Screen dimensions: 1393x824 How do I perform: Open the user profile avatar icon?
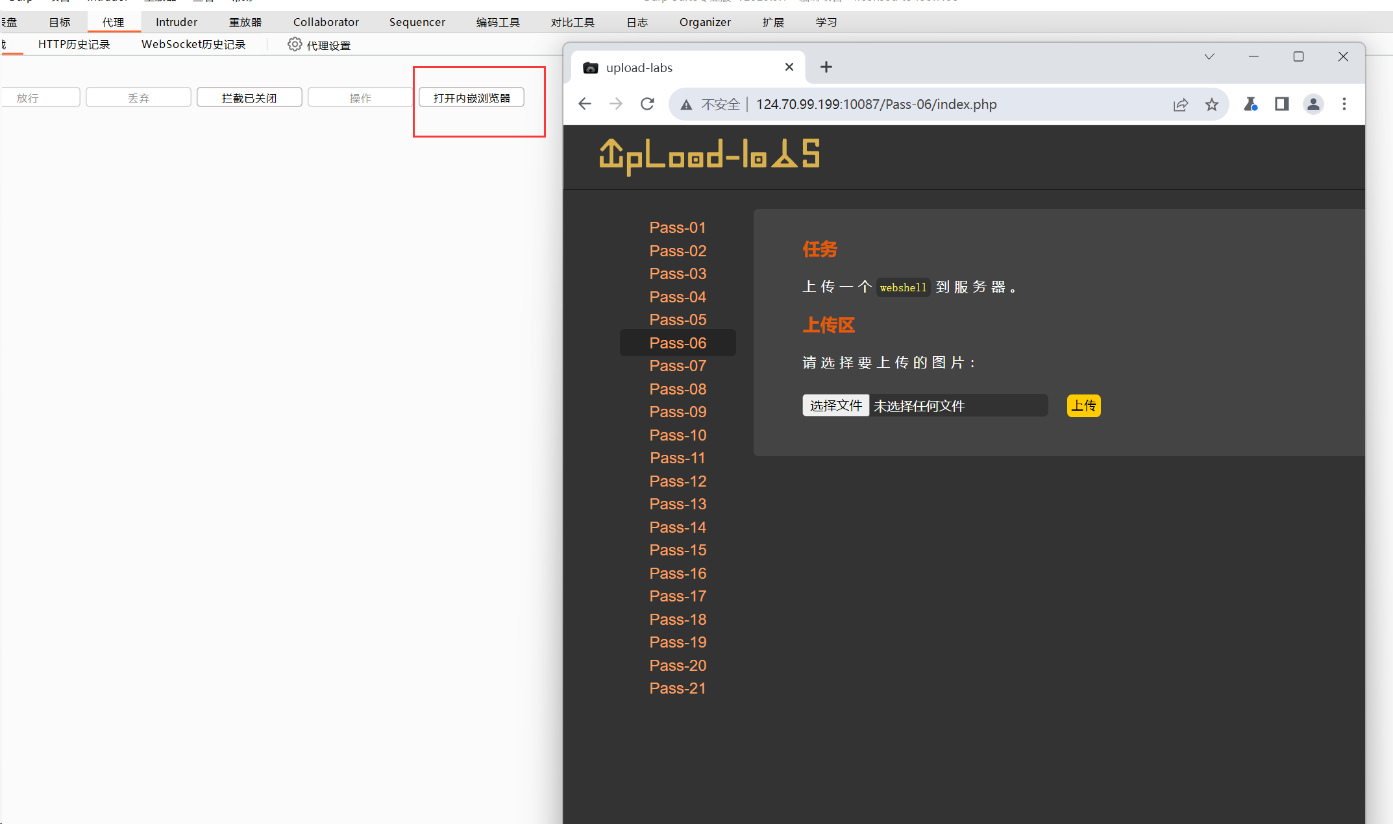[x=1313, y=104]
